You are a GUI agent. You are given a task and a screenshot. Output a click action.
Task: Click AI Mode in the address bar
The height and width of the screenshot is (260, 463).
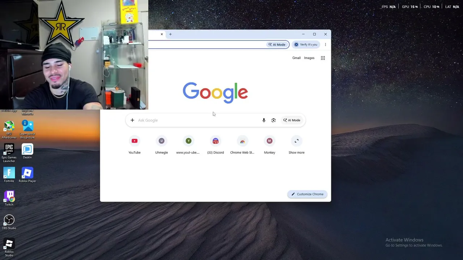pos(277,44)
